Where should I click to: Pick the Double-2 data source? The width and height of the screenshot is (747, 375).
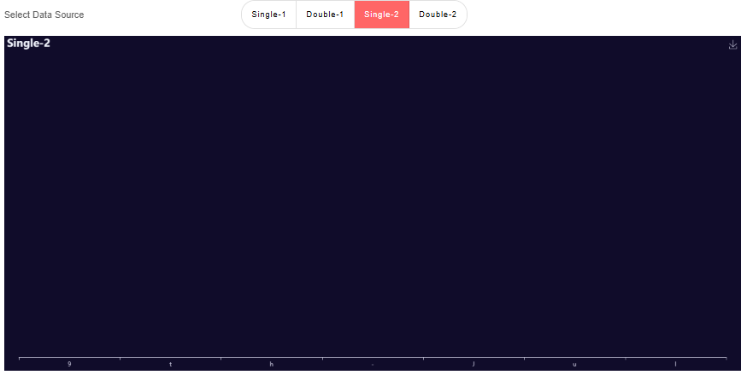coord(438,15)
